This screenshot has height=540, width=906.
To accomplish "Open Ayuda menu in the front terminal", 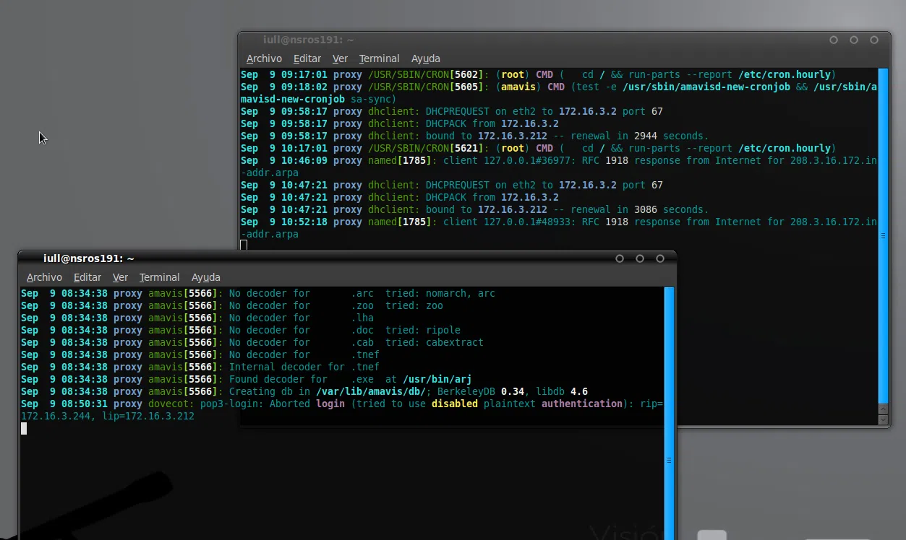I will coord(206,277).
